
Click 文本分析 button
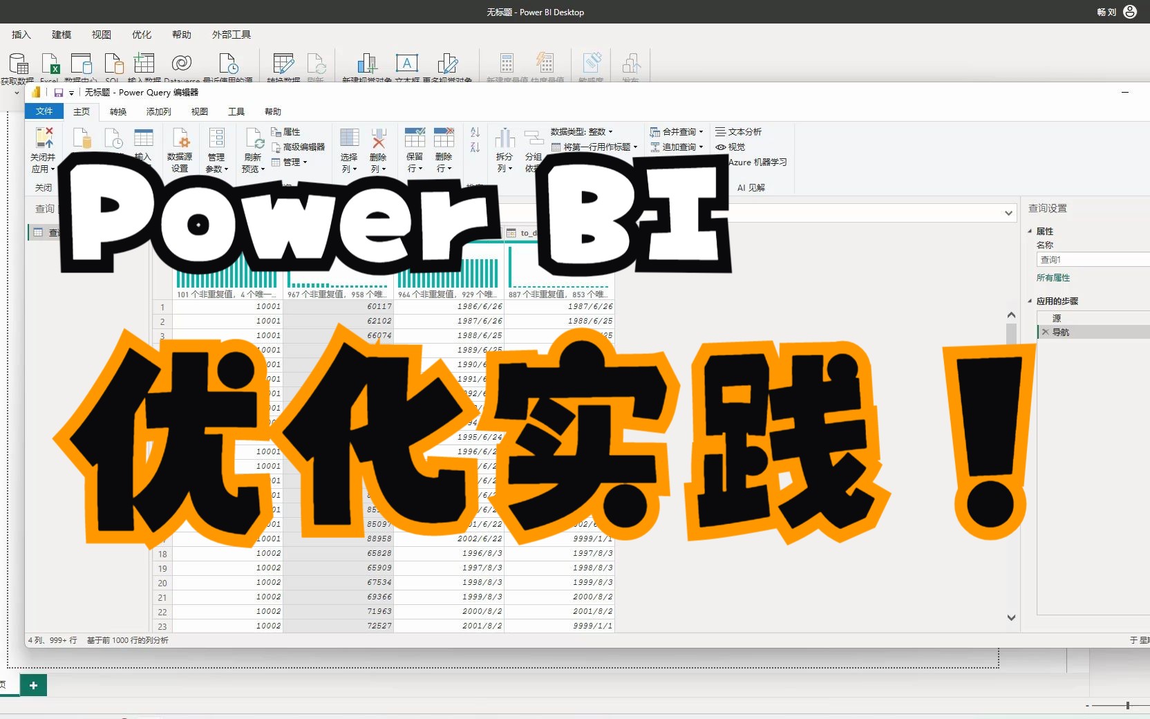[x=738, y=131]
